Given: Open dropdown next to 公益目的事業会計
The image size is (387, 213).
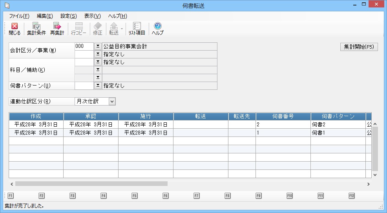Looking at the screenshot, I should 98,47.
